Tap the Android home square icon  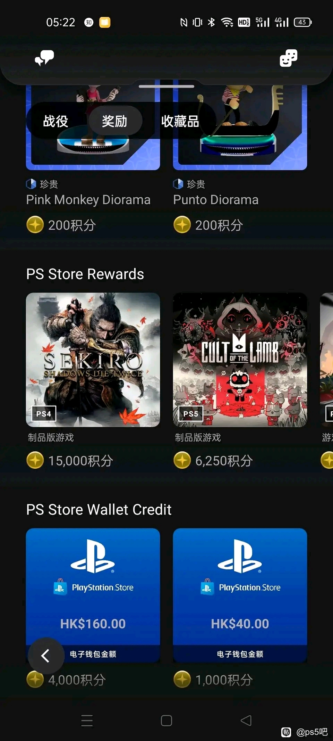point(166,721)
